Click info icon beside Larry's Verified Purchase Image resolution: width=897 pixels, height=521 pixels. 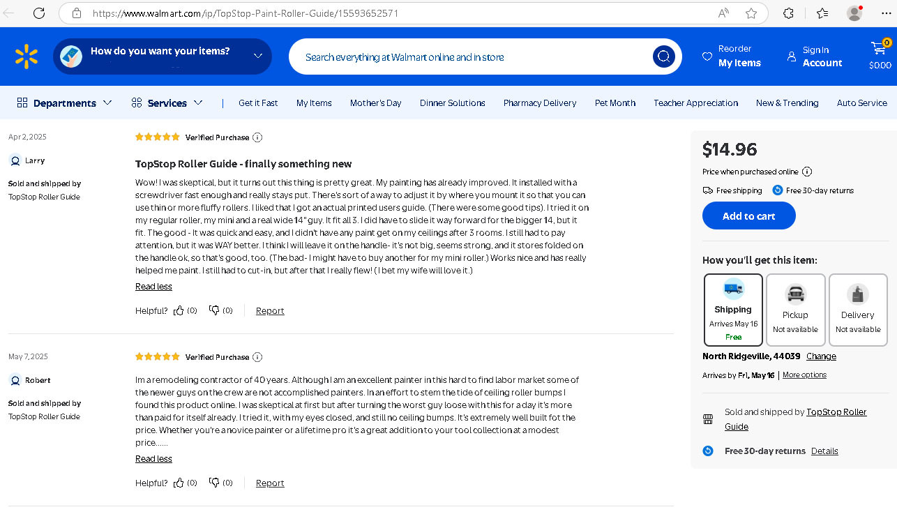tap(257, 137)
